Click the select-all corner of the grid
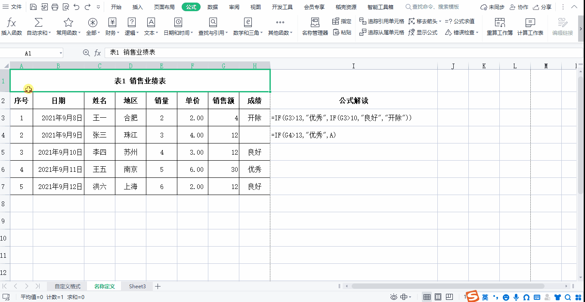The width and height of the screenshot is (585, 302). tap(5, 66)
